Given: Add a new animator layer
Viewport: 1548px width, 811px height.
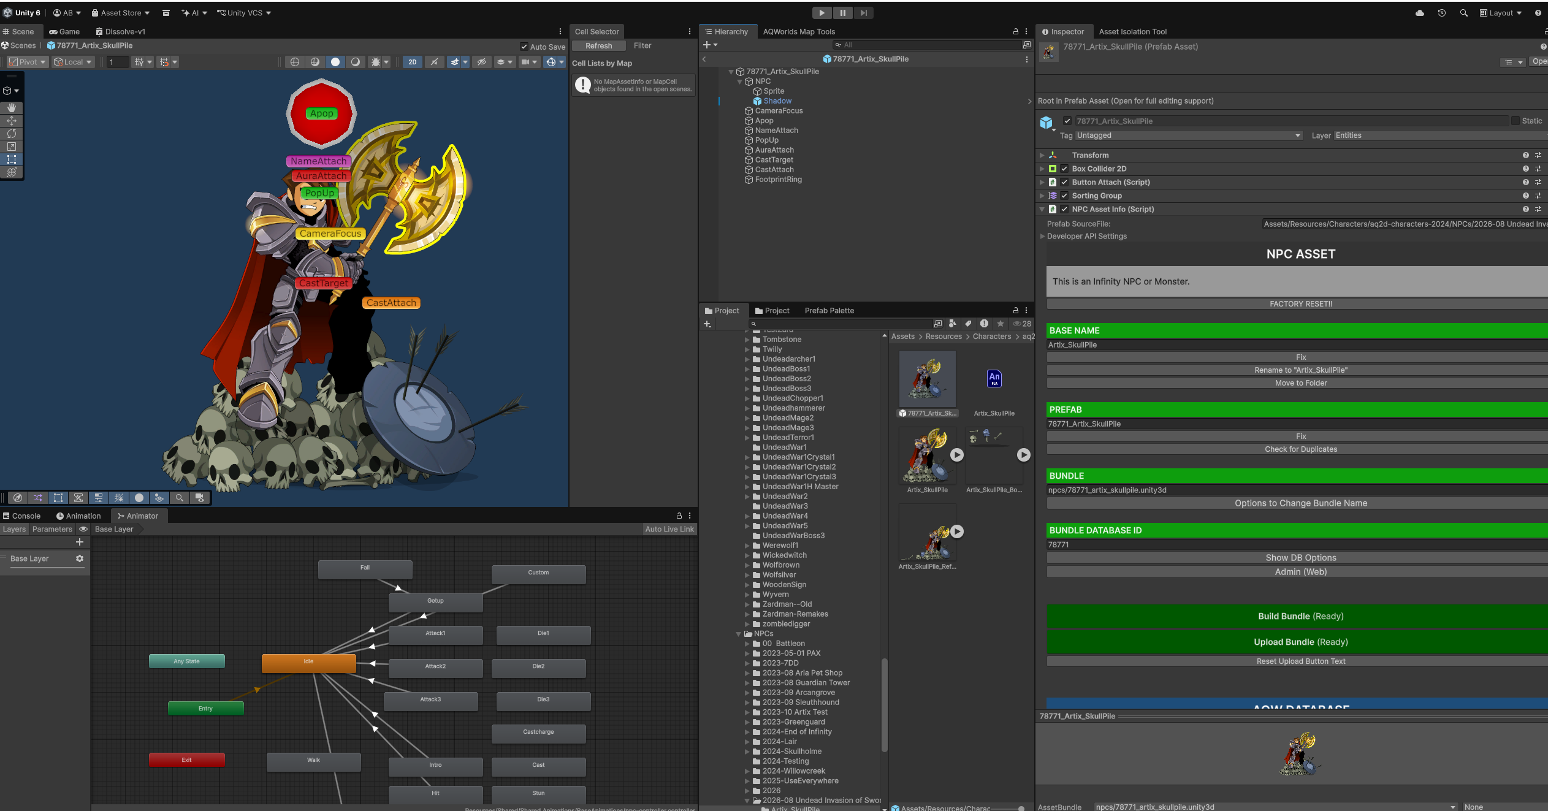Looking at the screenshot, I should [80, 542].
